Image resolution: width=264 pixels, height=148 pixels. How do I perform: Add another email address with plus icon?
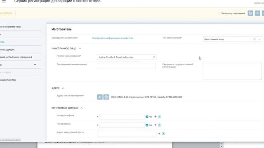coord(159,134)
